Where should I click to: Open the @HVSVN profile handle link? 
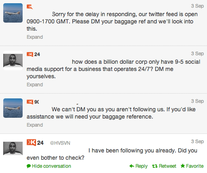click(x=60, y=143)
